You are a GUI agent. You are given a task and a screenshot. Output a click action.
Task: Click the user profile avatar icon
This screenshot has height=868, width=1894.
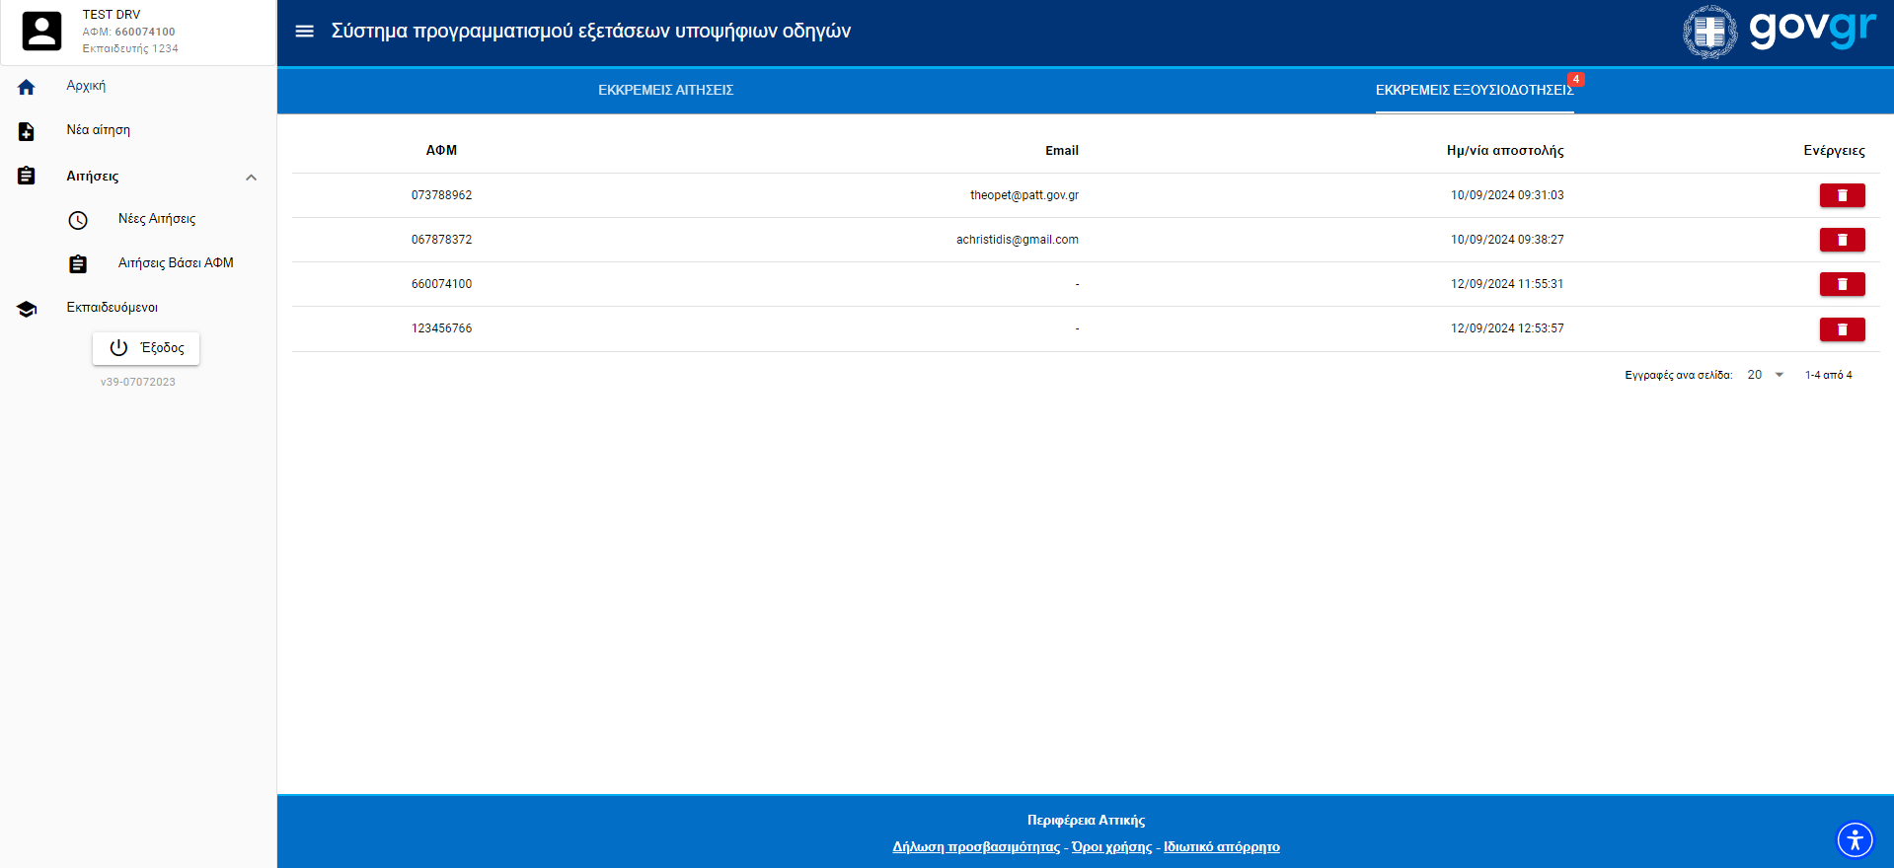coord(41,32)
